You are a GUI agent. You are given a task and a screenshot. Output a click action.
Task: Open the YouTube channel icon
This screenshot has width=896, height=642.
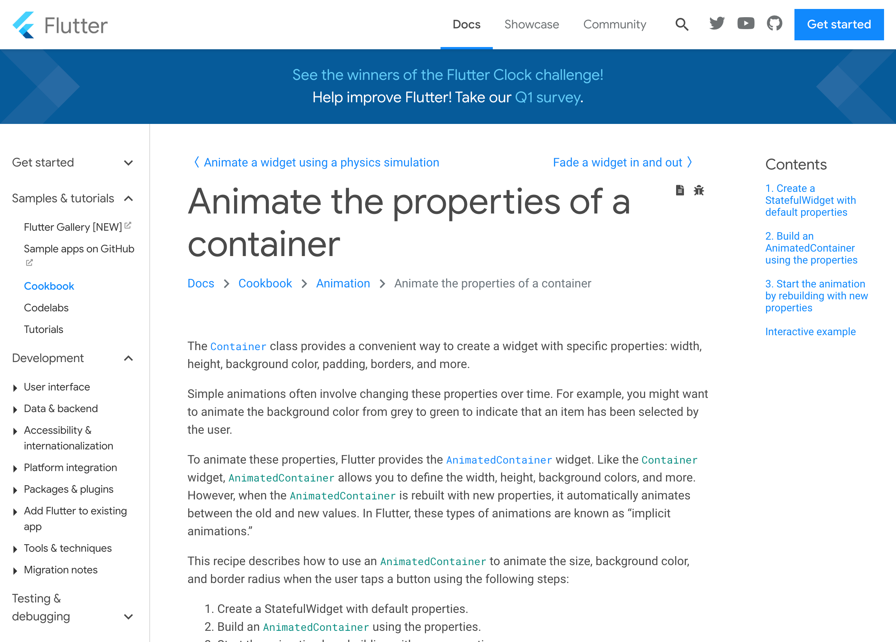pos(746,24)
